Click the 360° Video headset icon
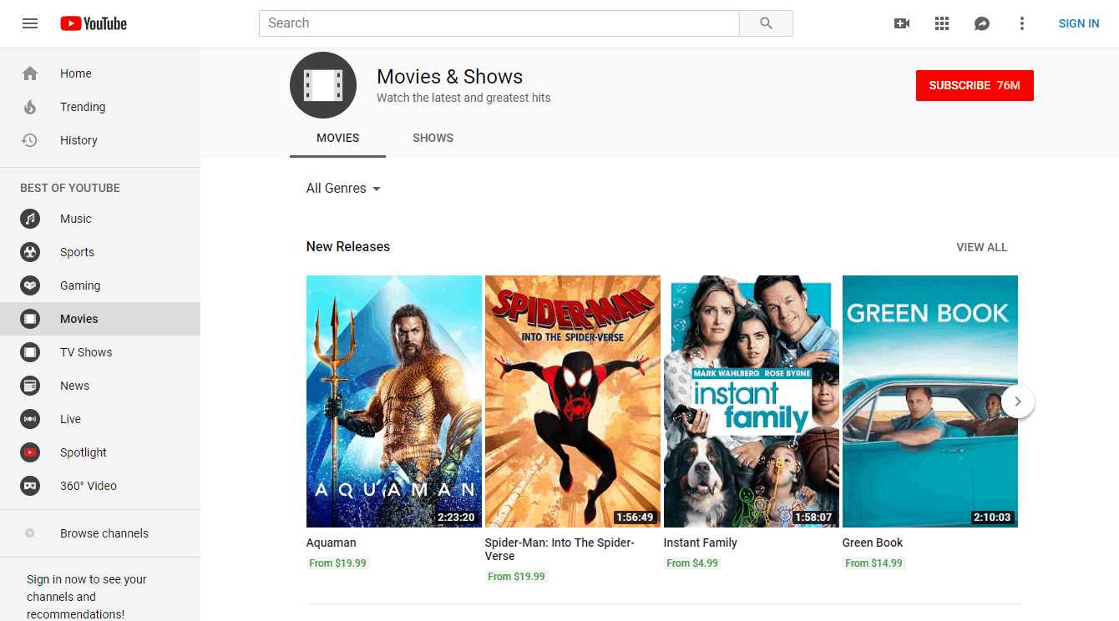1119x621 pixels. [30, 486]
